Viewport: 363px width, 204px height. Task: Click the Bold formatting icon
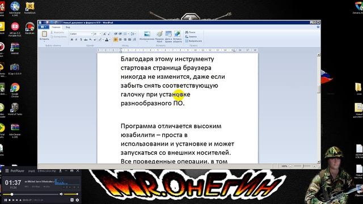pyautogui.click(x=72, y=40)
